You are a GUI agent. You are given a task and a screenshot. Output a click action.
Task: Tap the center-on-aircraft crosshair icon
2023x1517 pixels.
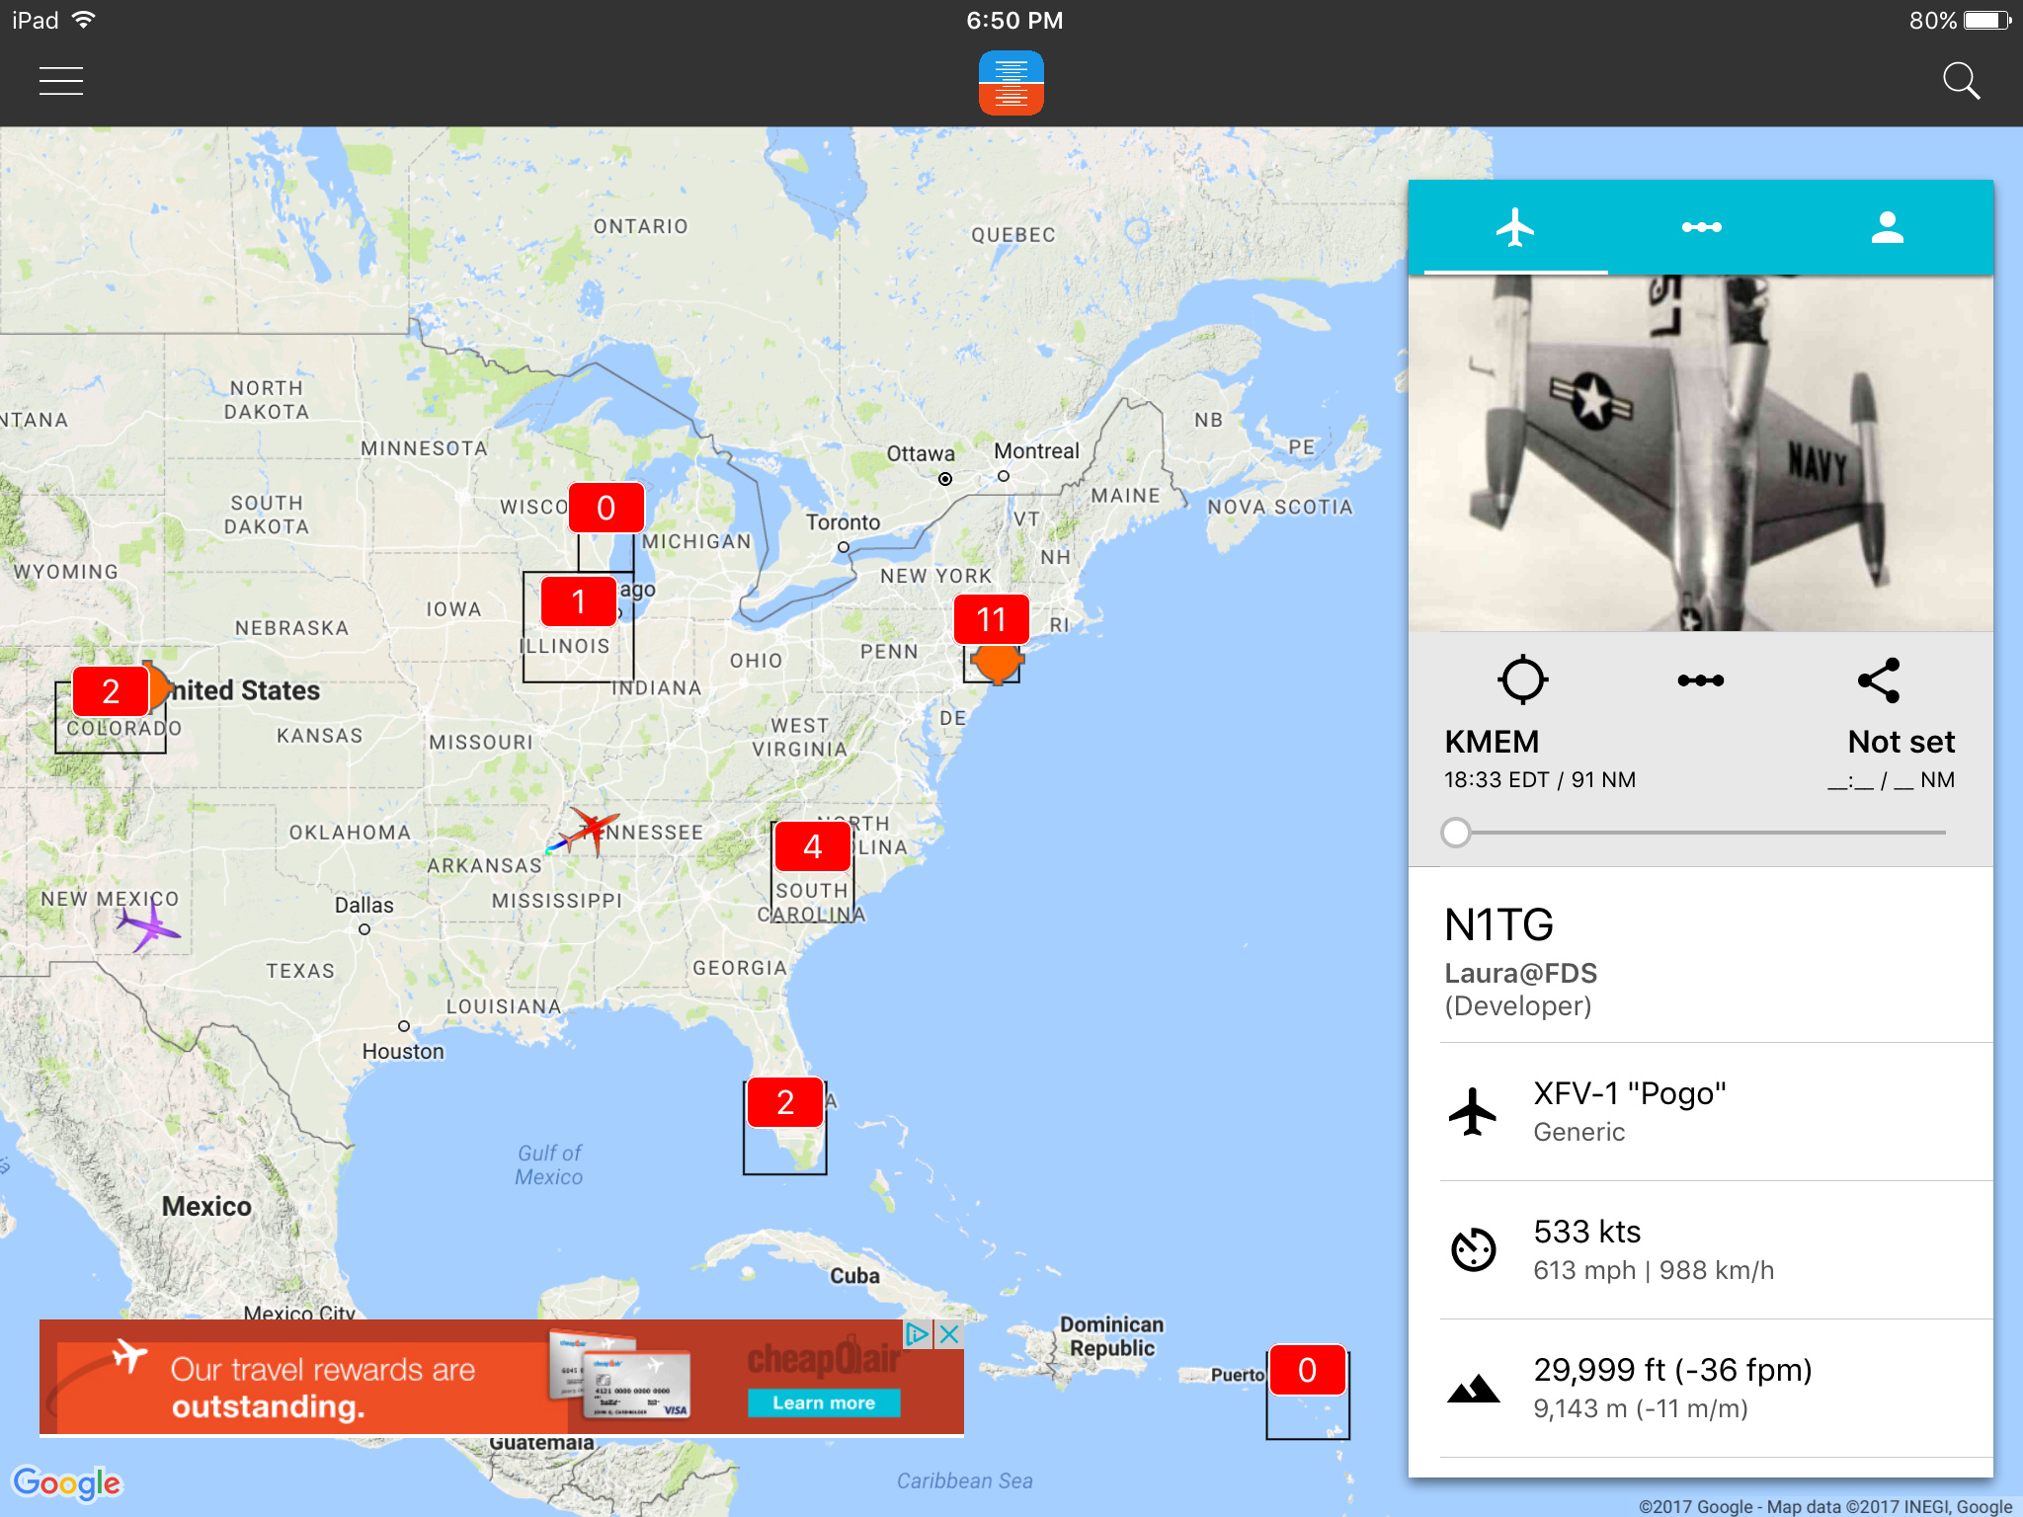[x=1522, y=679]
